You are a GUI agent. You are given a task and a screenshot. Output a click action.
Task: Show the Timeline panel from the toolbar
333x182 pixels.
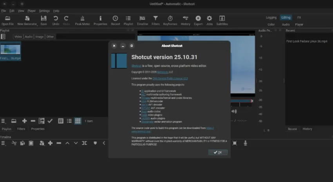[142, 21]
